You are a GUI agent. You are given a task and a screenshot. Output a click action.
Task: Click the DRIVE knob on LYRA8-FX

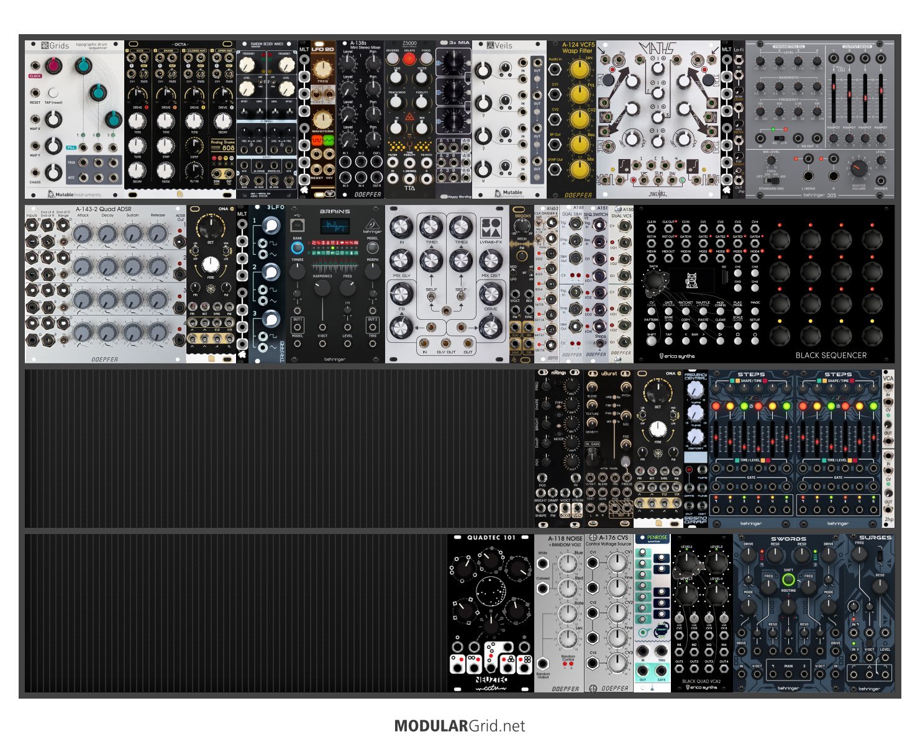(491, 293)
